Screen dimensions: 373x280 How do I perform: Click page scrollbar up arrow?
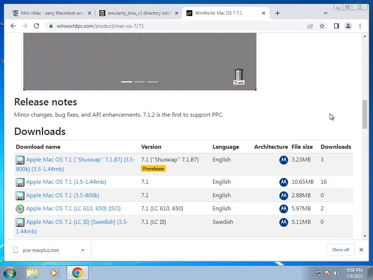(365, 36)
